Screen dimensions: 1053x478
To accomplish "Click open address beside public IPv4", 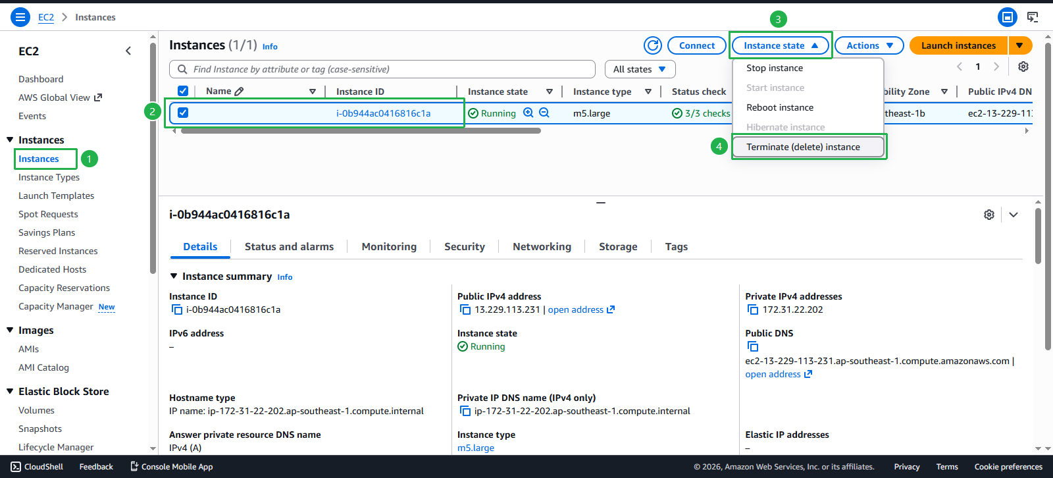I will 581,309.
